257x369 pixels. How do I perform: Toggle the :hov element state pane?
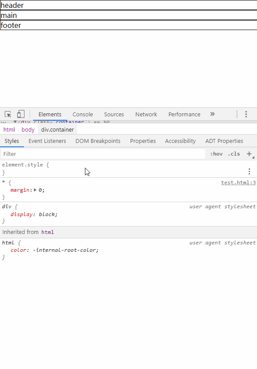click(216, 154)
